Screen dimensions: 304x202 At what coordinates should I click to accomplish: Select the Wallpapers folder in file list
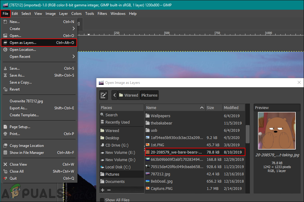pyautogui.click(x=160, y=116)
